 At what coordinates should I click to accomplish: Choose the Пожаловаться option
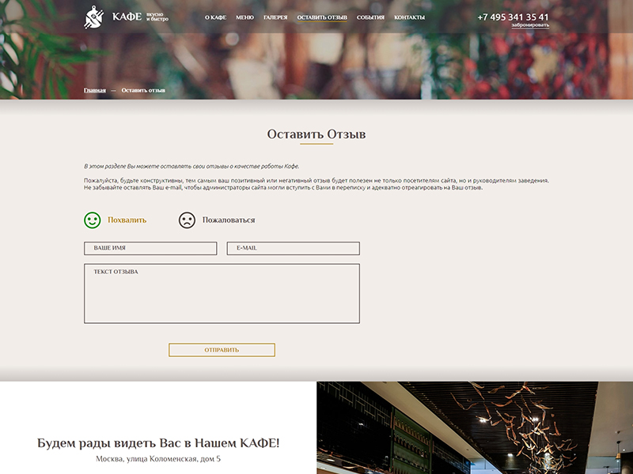[x=229, y=220]
